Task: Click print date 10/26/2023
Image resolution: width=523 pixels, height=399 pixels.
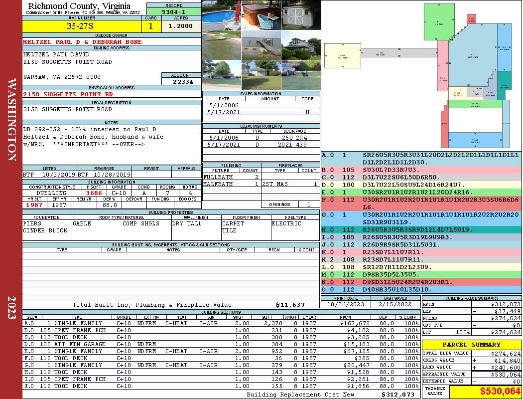Action: [x=346, y=304]
